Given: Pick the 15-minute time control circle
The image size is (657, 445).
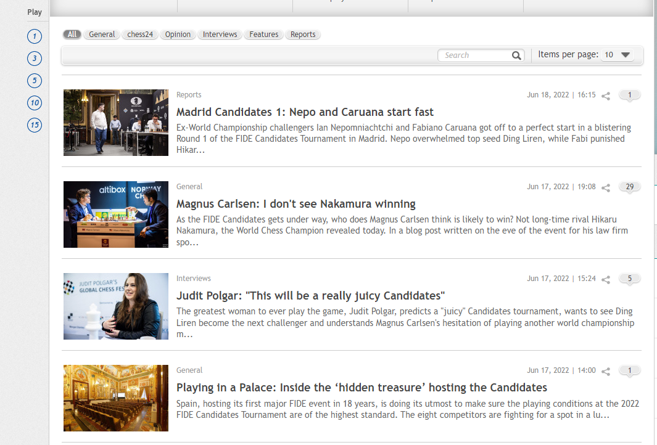Looking at the screenshot, I should point(35,125).
